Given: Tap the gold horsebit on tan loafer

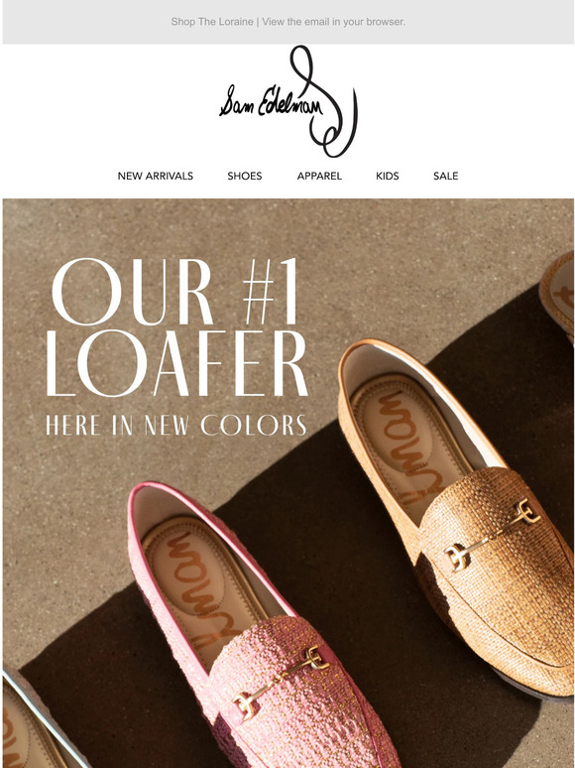Looking at the screenshot, I should point(493,534).
